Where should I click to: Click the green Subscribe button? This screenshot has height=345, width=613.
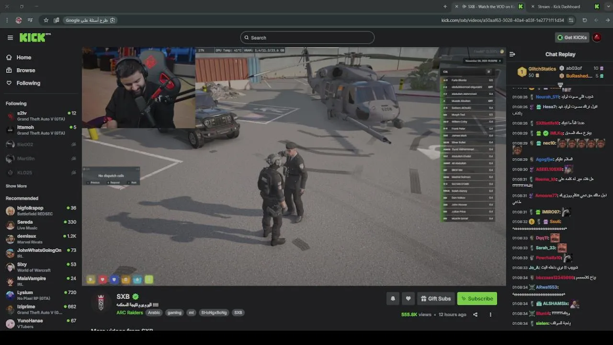pyautogui.click(x=477, y=299)
